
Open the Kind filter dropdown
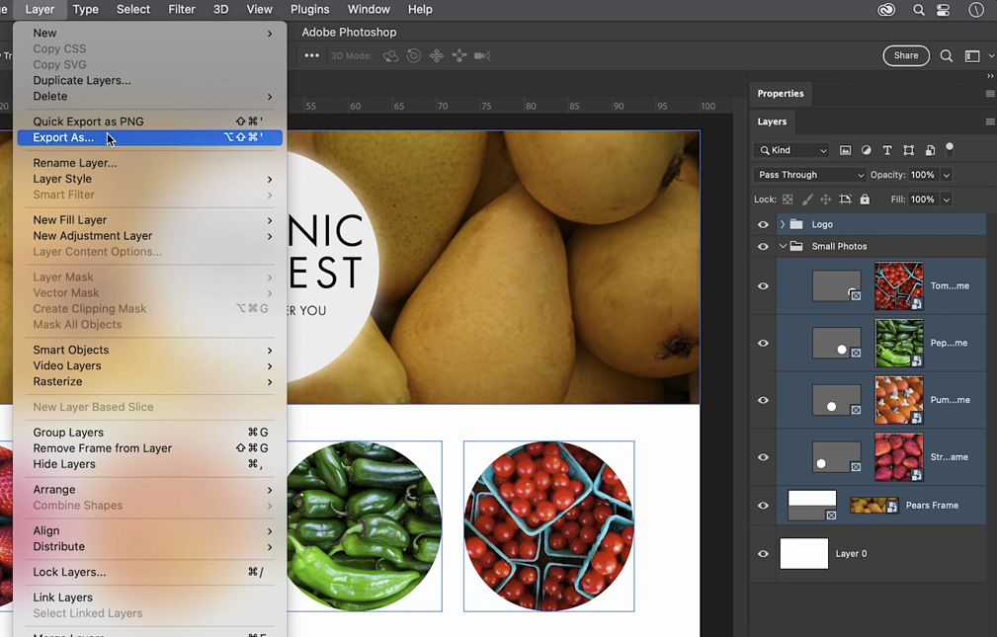point(792,151)
